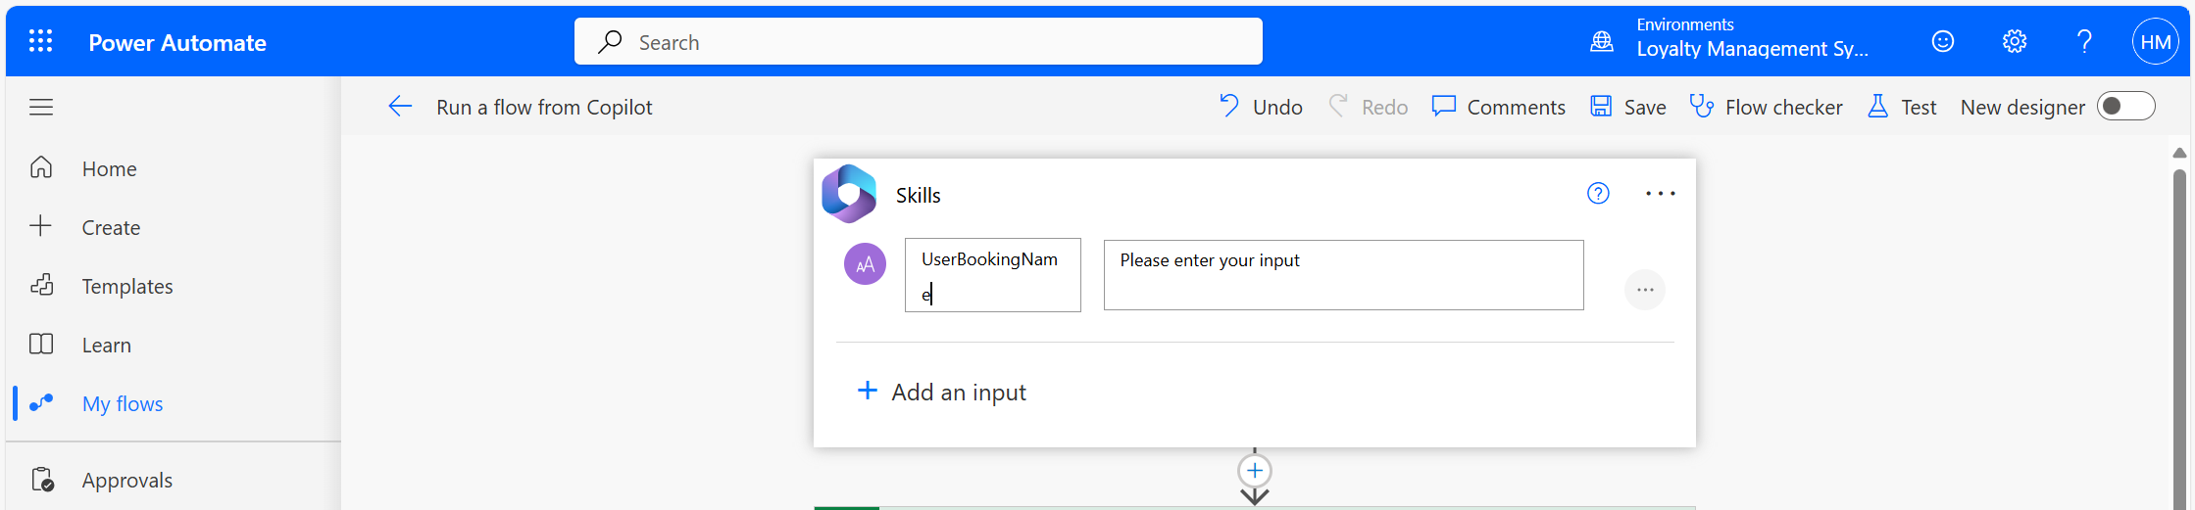Open the feedback smiley icon
The image size is (2195, 510).
tap(1942, 41)
